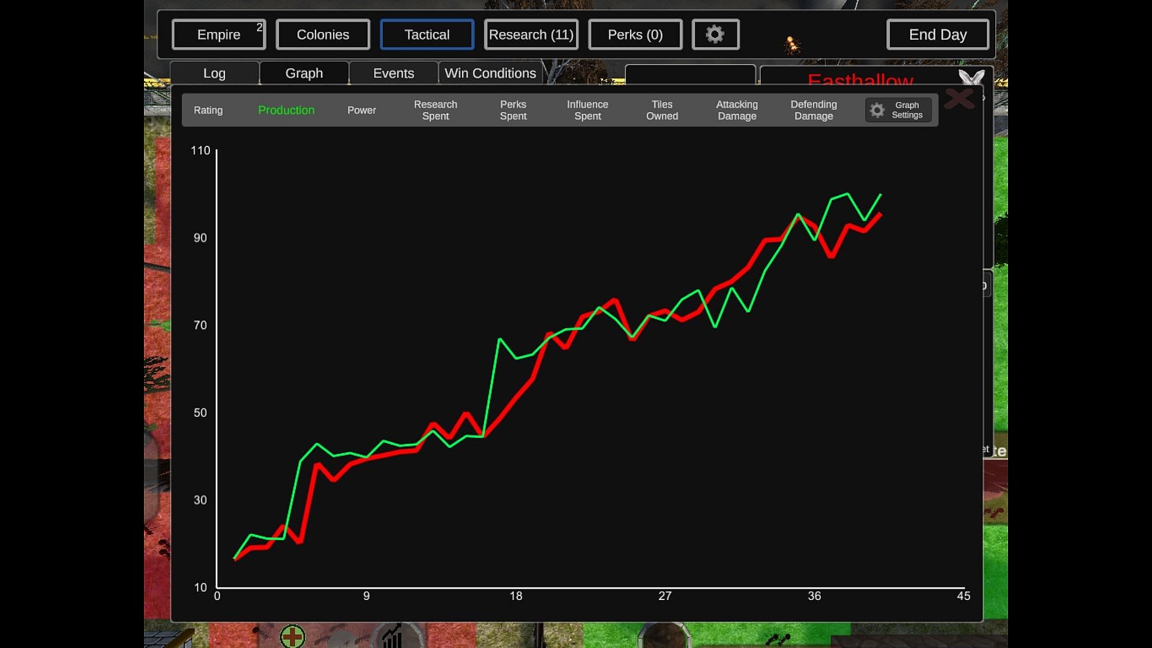Click the Graph Settings gear icon

click(877, 110)
